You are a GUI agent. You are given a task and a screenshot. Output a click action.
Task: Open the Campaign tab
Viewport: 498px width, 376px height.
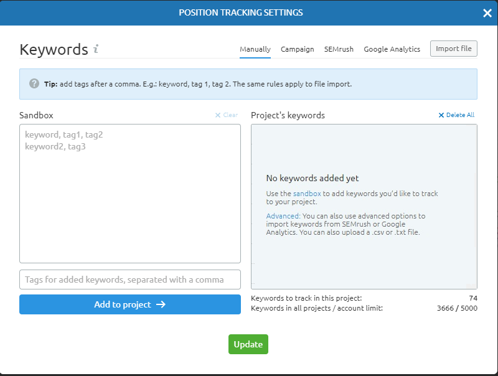[297, 49]
